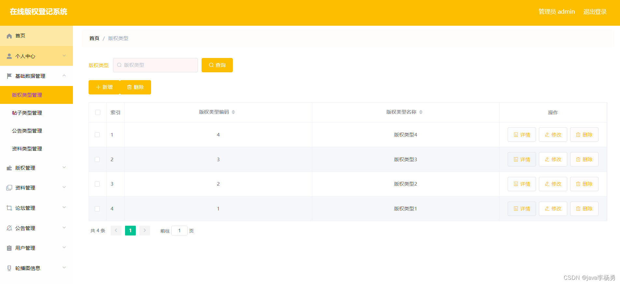Open 详情 for 版权类型4
Viewport: 620px width, 284px height.
(522, 135)
